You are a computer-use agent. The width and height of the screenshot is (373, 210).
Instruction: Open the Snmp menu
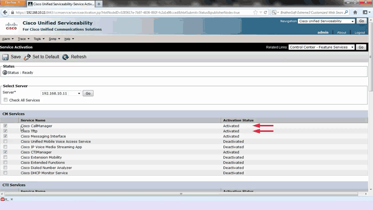pos(54,39)
